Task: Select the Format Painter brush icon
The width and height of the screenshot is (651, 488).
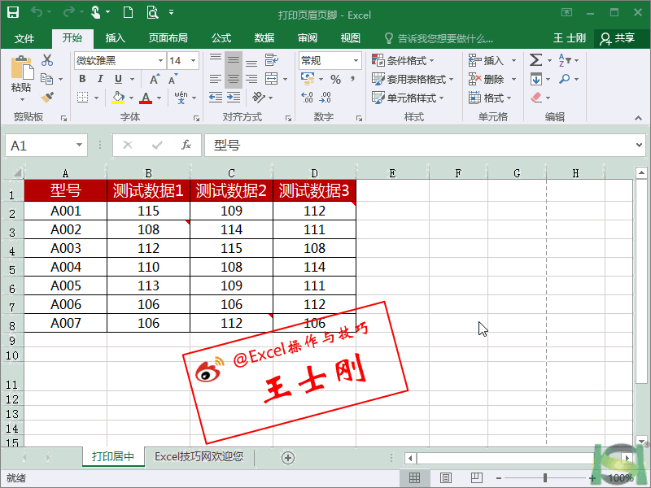Action: [x=47, y=98]
